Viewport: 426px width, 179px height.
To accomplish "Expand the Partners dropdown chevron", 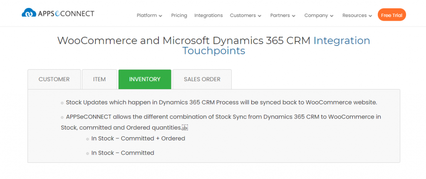I will [x=294, y=16].
